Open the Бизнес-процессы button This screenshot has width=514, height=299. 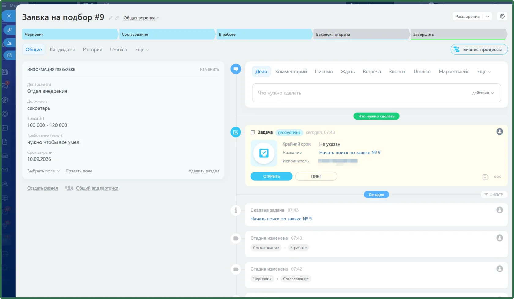point(479,50)
